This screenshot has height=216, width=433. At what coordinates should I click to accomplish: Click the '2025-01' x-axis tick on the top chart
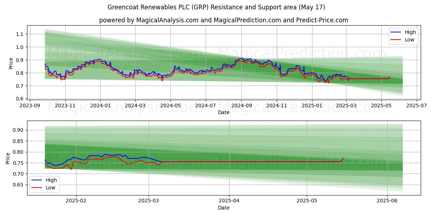[x=312, y=106]
